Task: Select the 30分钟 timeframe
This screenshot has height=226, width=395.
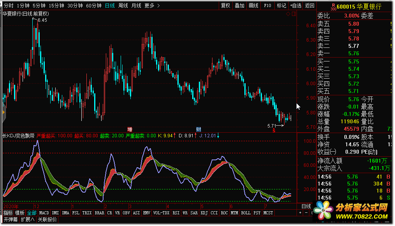Action: coord(75,5)
